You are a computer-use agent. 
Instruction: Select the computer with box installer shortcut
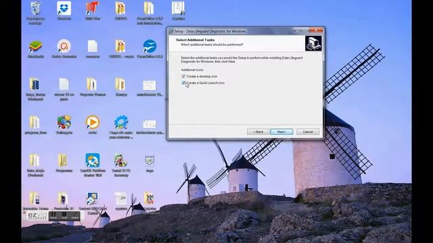click(x=92, y=198)
